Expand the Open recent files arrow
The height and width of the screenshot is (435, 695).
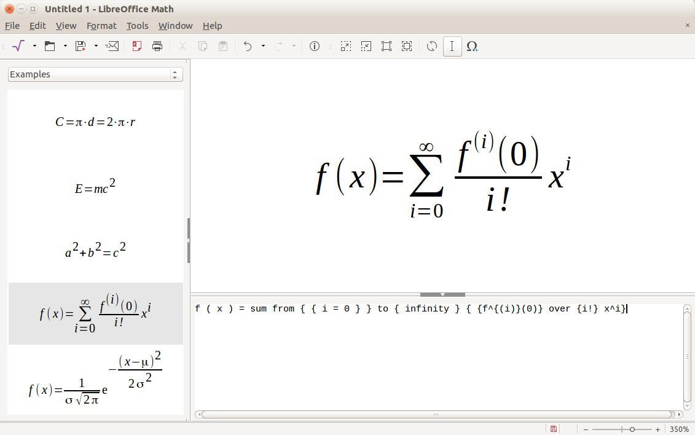[x=65, y=46]
